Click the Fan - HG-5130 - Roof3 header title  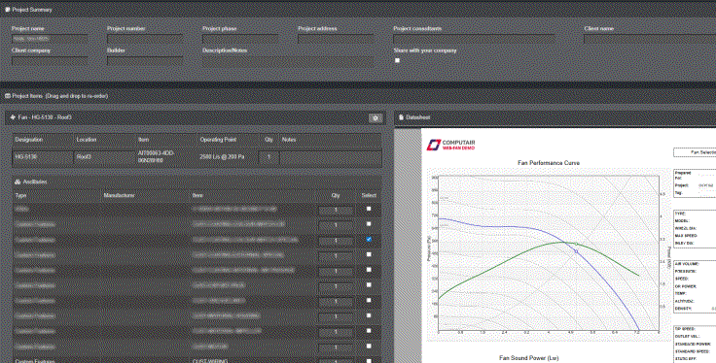click(45, 117)
